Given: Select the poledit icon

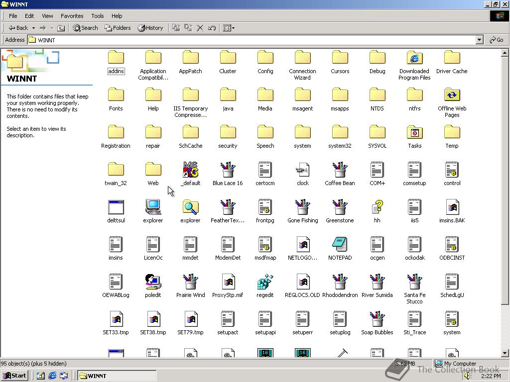Looking at the screenshot, I should (153, 282).
